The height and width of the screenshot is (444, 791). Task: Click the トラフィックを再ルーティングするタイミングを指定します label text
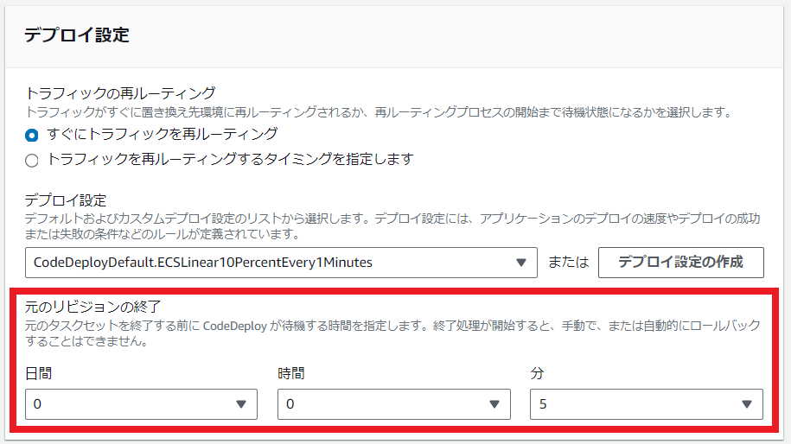(x=230, y=159)
